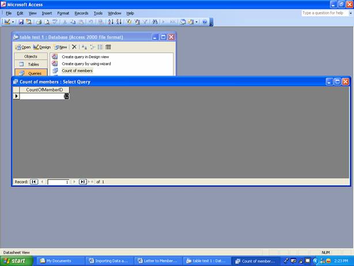The height and width of the screenshot is (266, 354).
Task: Click the Objects group header
Action: pyautogui.click(x=31, y=57)
